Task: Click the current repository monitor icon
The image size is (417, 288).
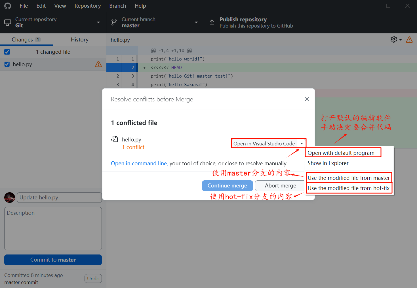Action: point(8,22)
